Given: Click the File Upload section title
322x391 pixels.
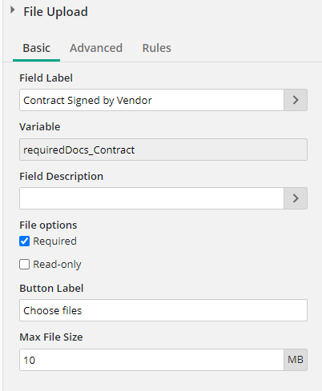Looking at the screenshot, I should point(55,12).
